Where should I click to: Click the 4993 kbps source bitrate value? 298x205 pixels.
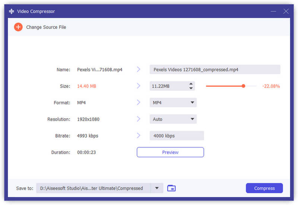point(88,136)
